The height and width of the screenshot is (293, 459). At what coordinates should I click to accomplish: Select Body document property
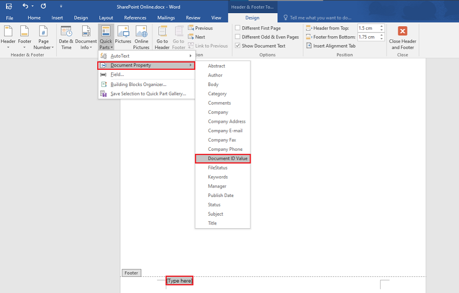coord(223,84)
